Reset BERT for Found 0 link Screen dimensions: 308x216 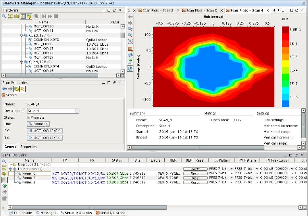tap(195, 174)
